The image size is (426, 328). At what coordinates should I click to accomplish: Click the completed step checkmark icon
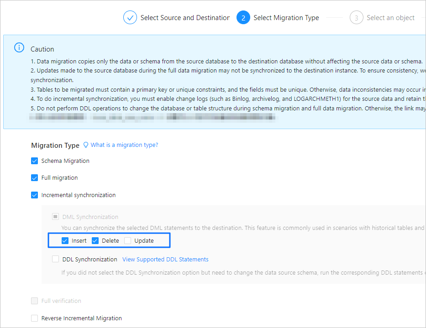coord(130,18)
